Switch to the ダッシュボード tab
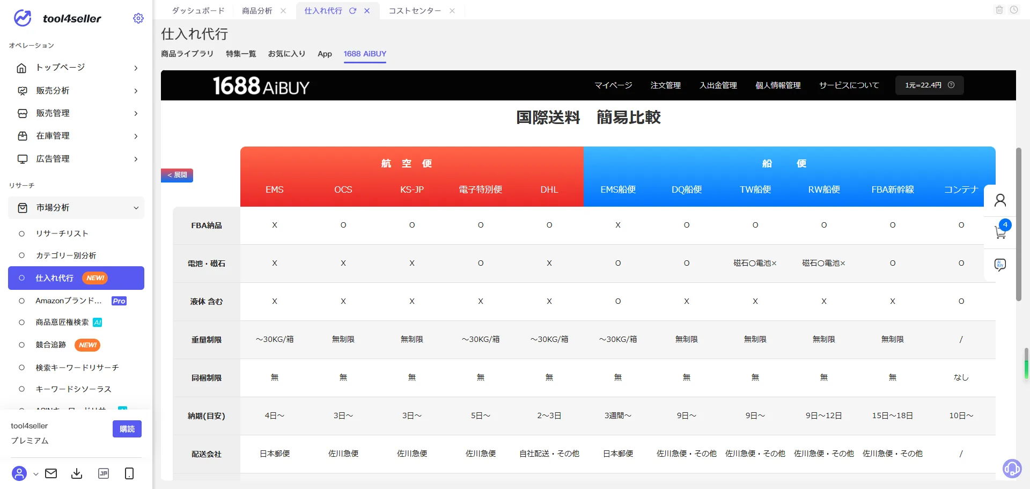 click(198, 11)
